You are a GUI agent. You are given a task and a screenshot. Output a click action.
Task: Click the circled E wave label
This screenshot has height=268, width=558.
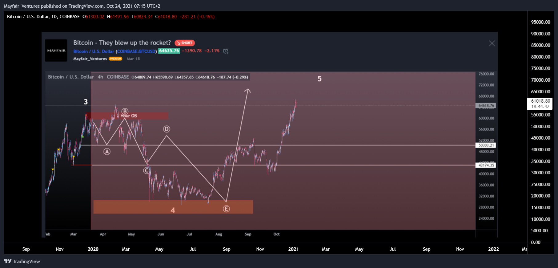tap(226, 209)
